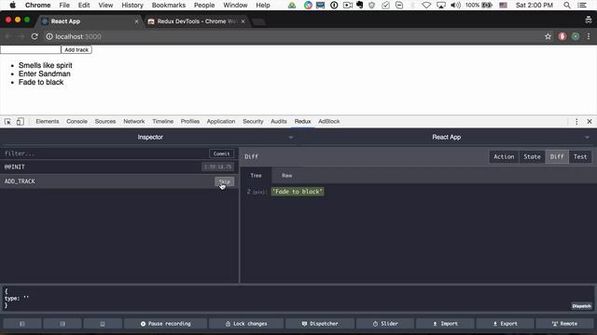597x335 pixels.
Task: Toggle the device toolbar icon in DevTools
Action: pyautogui.click(x=20, y=122)
